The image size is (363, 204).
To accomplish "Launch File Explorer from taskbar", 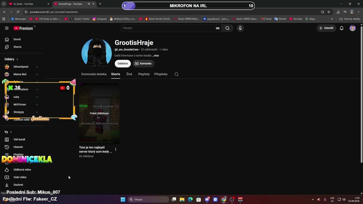I will tap(182, 199).
